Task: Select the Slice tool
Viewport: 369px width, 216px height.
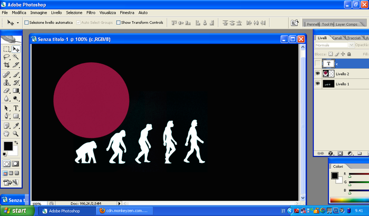Action: coord(16,65)
